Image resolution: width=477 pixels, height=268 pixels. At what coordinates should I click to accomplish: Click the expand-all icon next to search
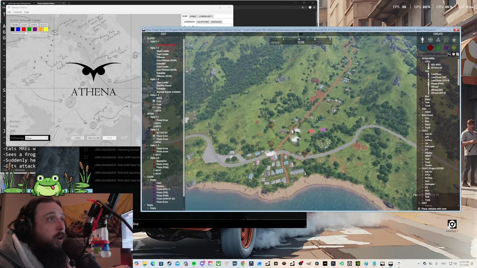(x=458, y=54)
